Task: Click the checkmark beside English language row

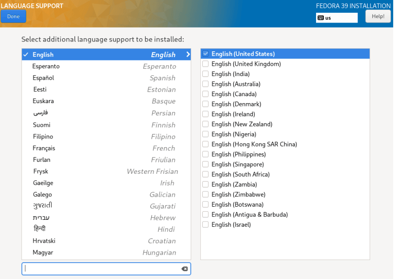Action: (26, 54)
